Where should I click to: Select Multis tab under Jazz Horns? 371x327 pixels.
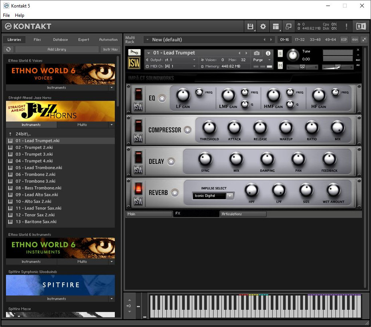point(82,125)
